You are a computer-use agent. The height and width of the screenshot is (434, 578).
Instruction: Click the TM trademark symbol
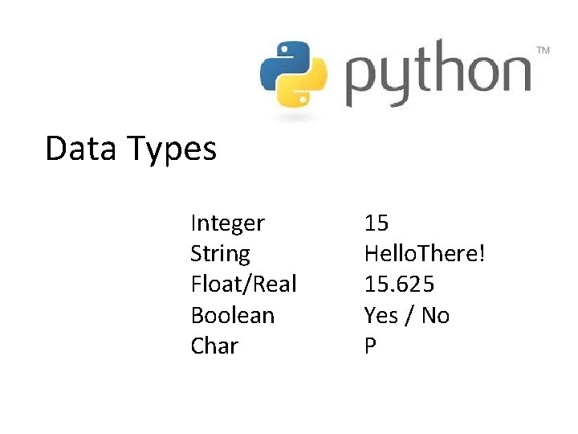coord(543,50)
